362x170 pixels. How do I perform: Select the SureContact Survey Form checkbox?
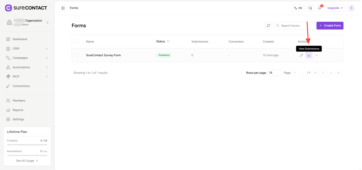[77, 55]
